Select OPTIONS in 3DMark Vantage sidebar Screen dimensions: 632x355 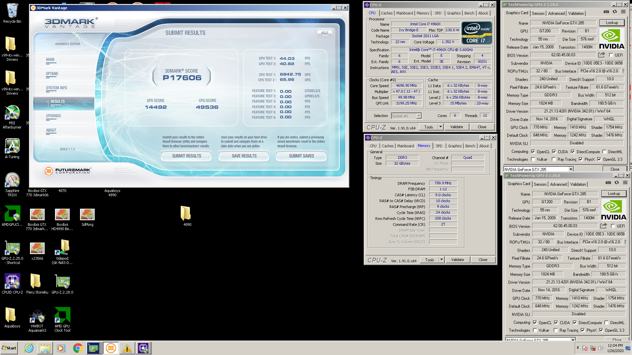point(52,74)
